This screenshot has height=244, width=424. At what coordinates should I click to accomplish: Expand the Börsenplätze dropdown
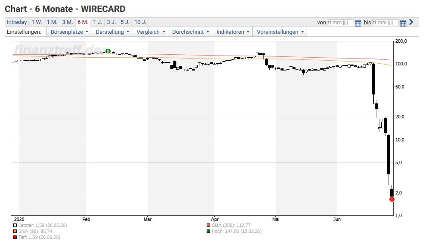[x=69, y=32]
